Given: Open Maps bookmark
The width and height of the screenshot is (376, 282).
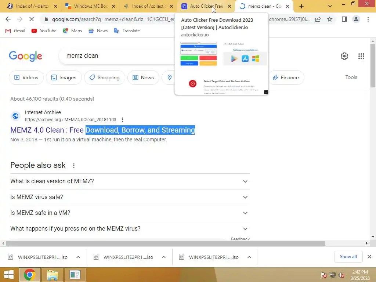Looking at the screenshot, I should [x=72, y=31].
